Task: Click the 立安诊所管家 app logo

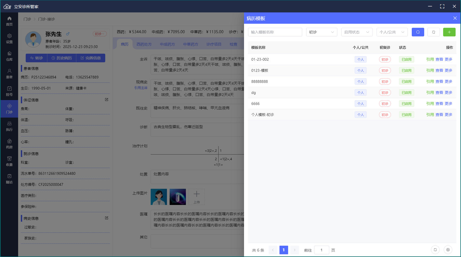Action: pyautogui.click(x=7, y=6)
